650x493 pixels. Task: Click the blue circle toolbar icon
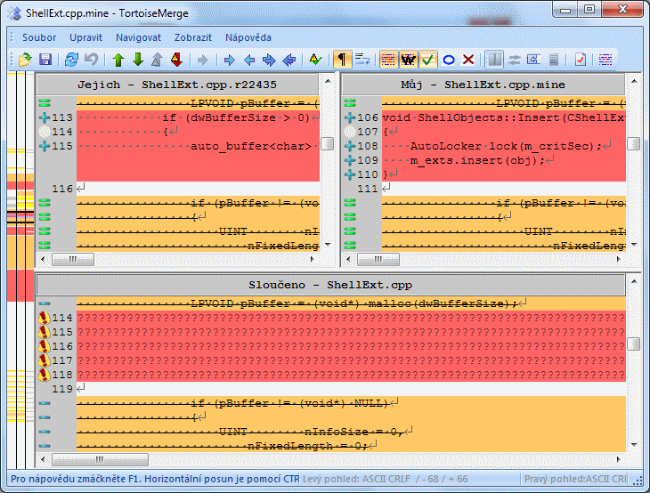click(449, 60)
